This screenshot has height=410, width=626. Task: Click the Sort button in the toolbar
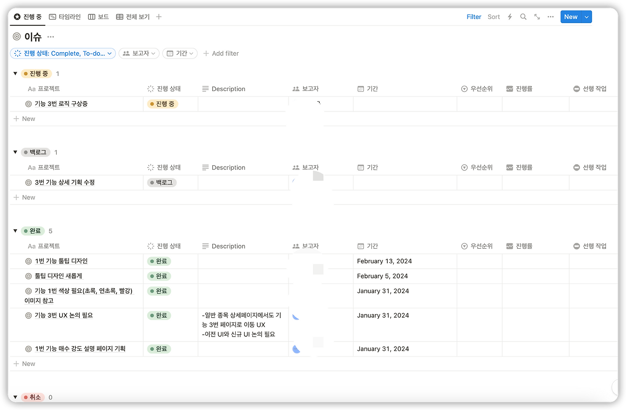[494, 17]
